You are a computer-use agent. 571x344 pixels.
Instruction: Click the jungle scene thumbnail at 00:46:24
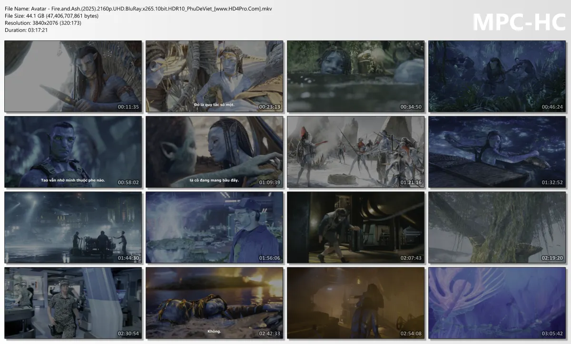pos(497,76)
